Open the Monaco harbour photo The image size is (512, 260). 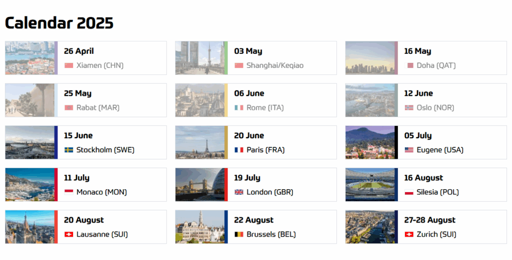pos(29,185)
